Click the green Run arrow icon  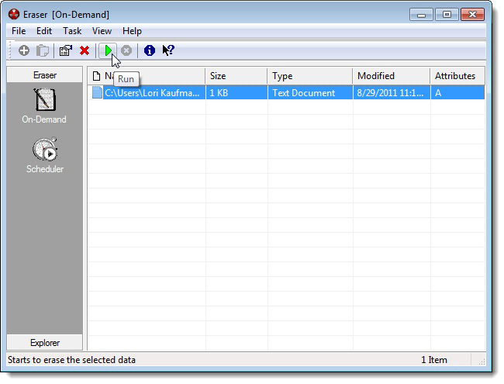108,50
